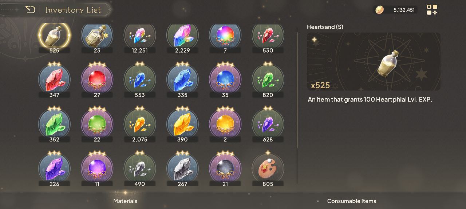Tap the gold coin currency icon

click(380, 10)
